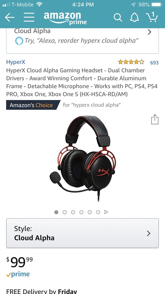Image resolution: width=165 pixels, height=294 pixels.
Task: Tap the $99.99 price
Action: pos(20,262)
